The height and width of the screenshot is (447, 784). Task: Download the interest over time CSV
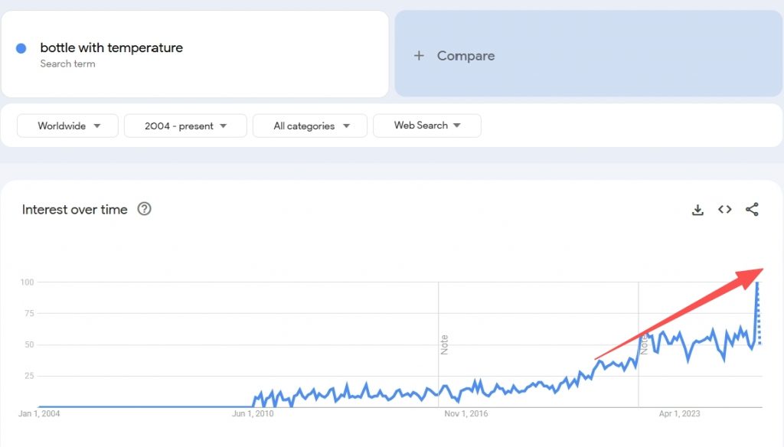[x=697, y=210]
